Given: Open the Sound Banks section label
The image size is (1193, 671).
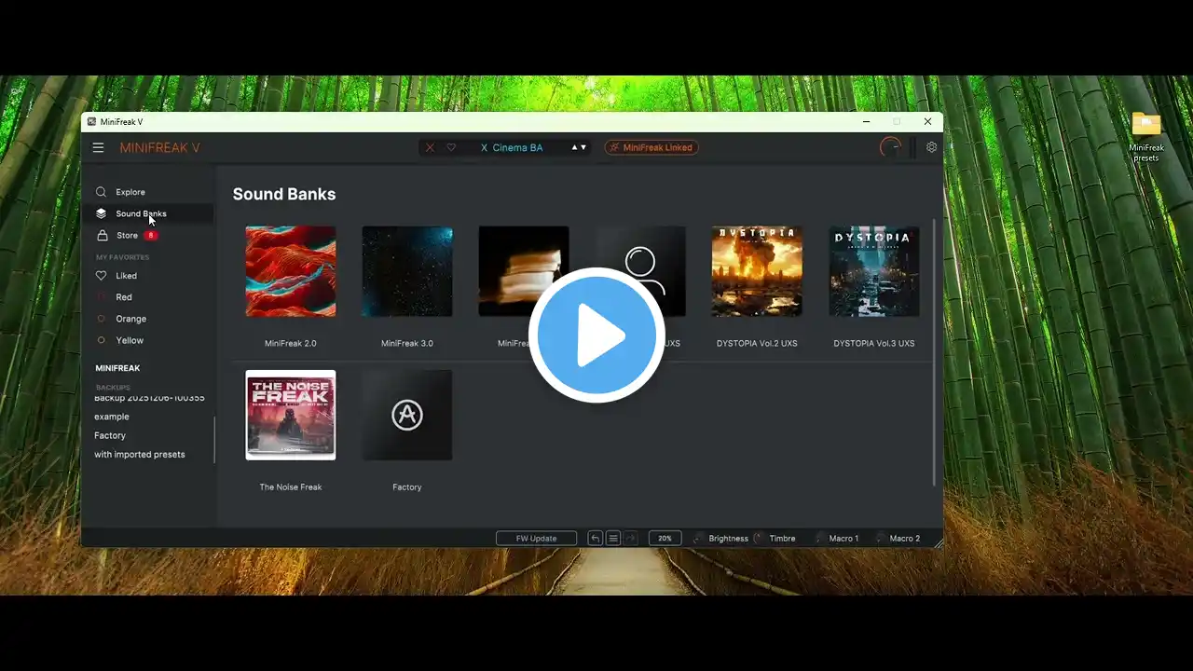Looking at the screenshot, I should coord(141,213).
